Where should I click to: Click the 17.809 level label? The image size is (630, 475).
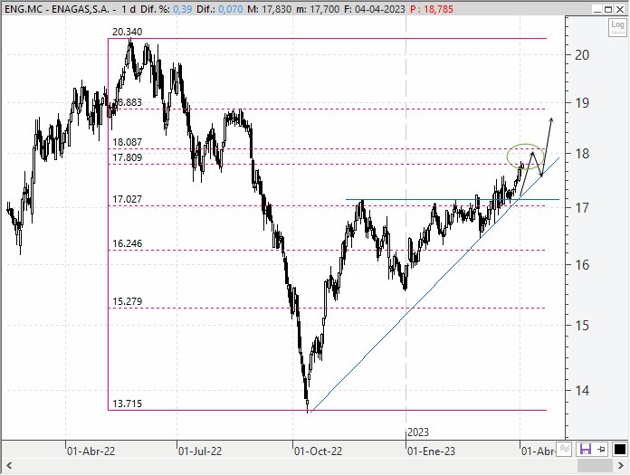point(127,157)
